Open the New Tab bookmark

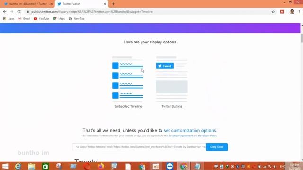(77, 19)
